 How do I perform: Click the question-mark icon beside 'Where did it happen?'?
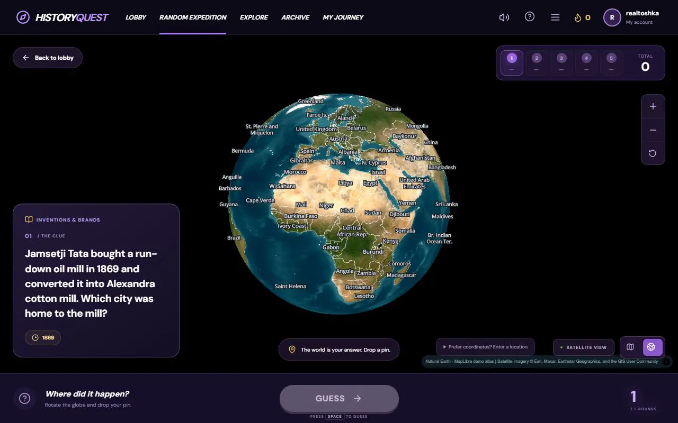24,399
